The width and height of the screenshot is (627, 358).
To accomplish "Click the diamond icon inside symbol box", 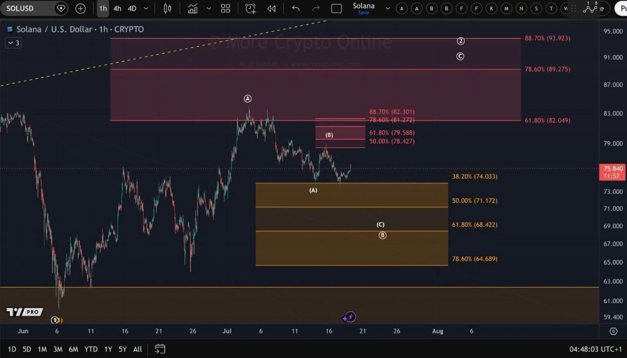I will (x=61, y=8).
